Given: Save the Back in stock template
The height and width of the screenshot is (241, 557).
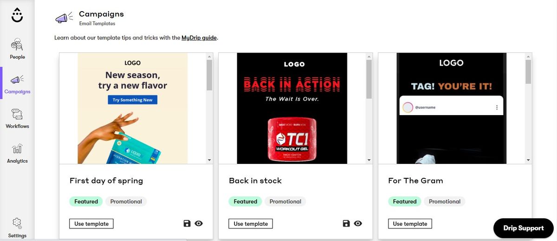Looking at the screenshot, I should (346, 224).
